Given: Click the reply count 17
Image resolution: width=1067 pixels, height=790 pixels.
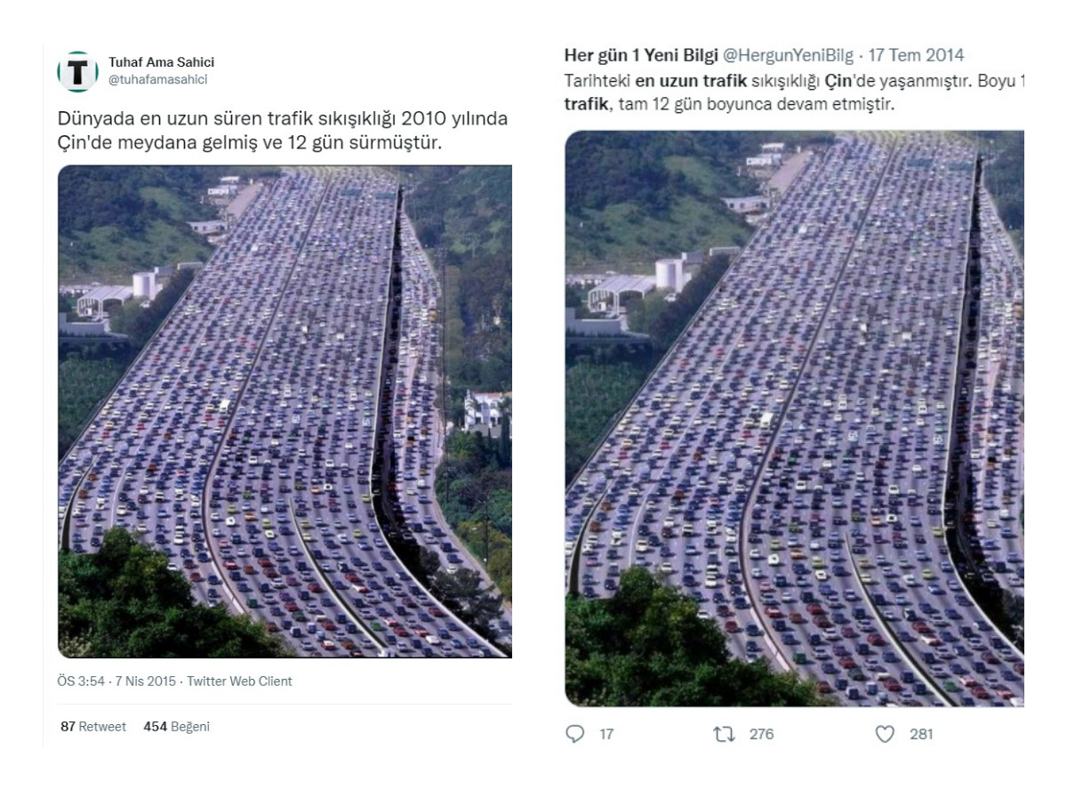Looking at the screenshot, I should pyautogui.click(x=606, y=734).
